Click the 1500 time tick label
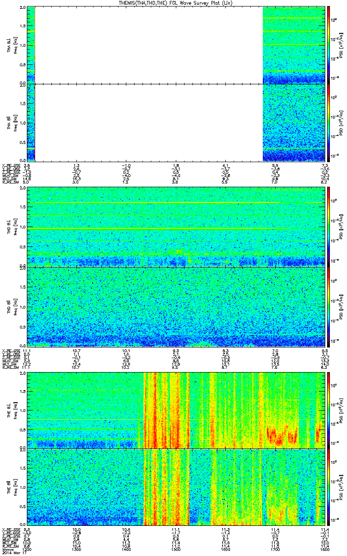The width and height of the screenshot is (347, 556). point(176,550)
